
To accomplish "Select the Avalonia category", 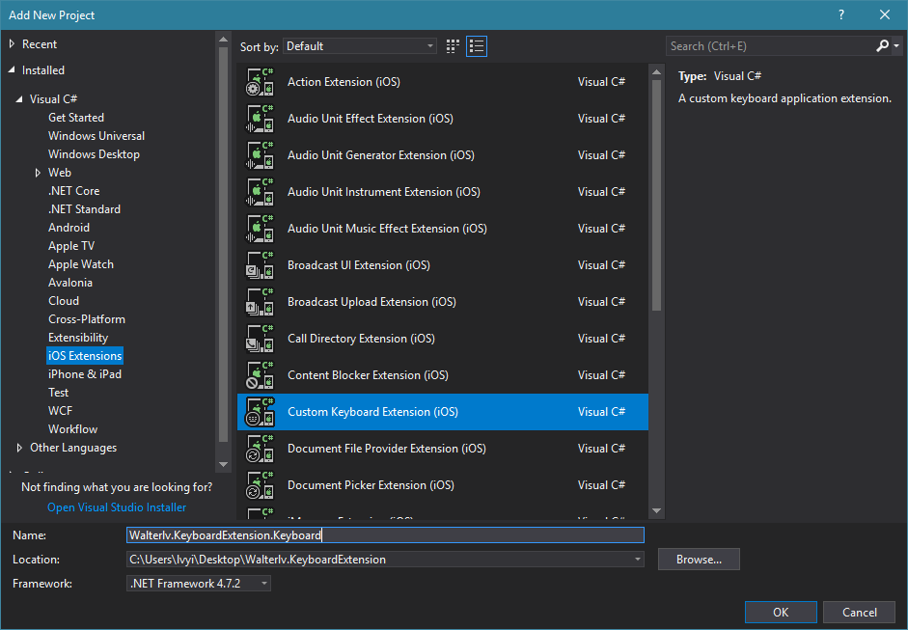I will (70, 283).
